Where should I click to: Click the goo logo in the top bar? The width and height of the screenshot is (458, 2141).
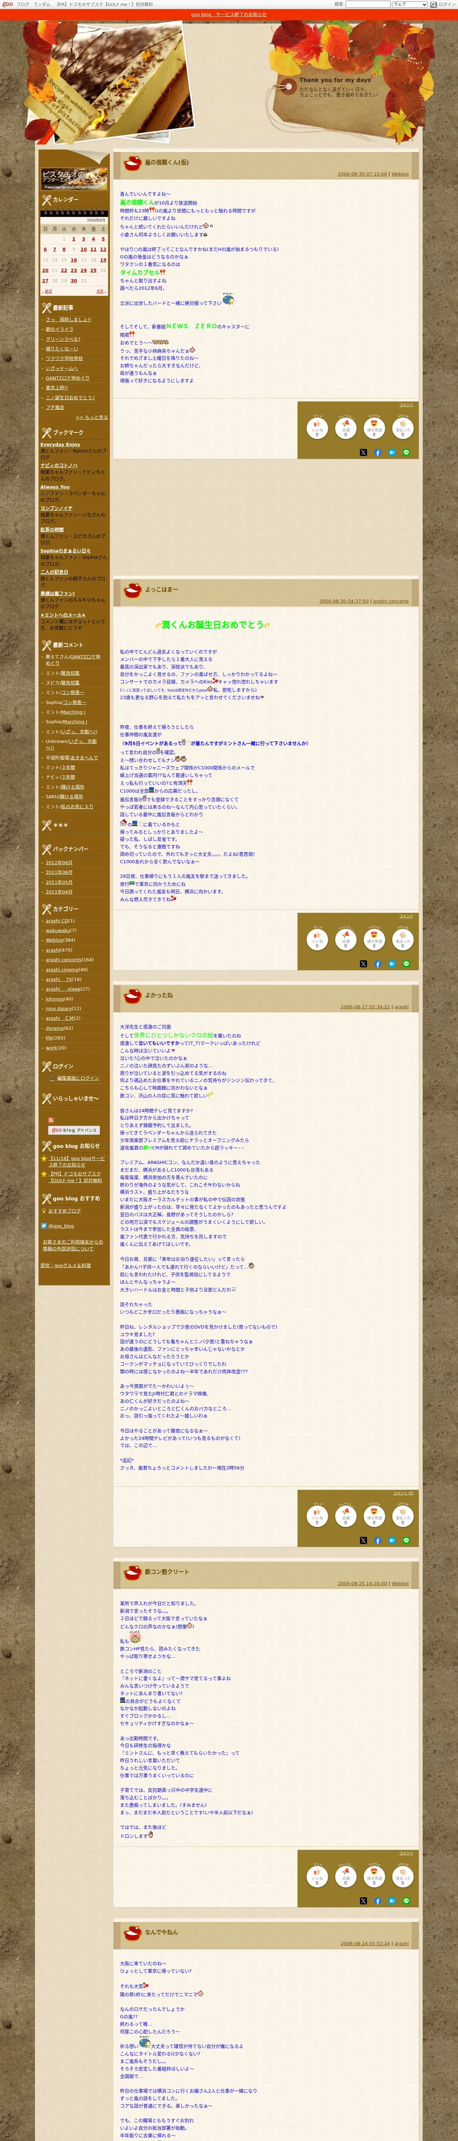(x=7, y=4)
